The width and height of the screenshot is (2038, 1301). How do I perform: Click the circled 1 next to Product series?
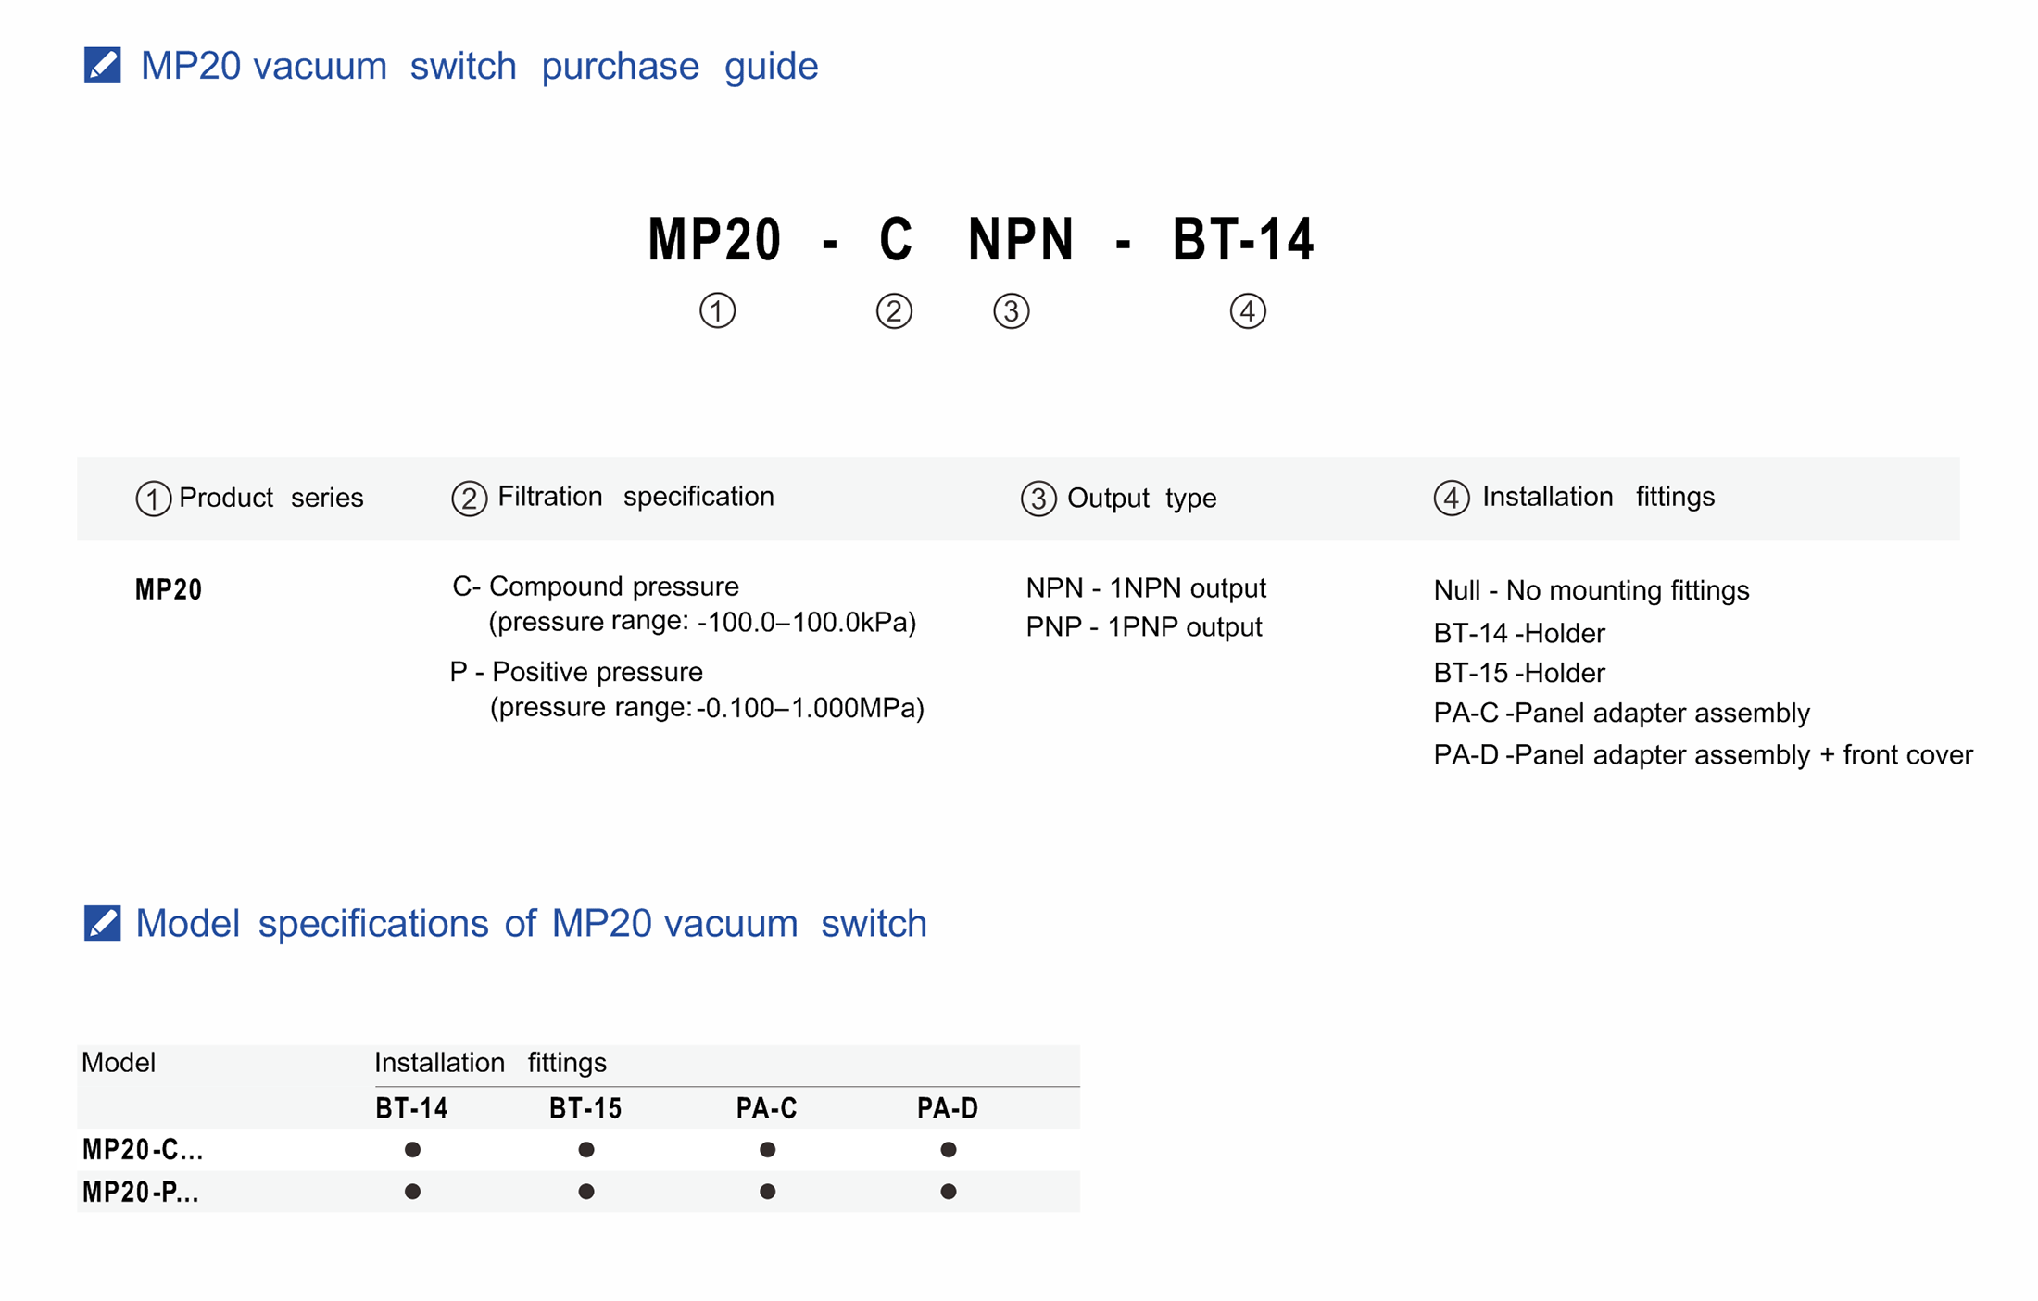click(153, 498)
